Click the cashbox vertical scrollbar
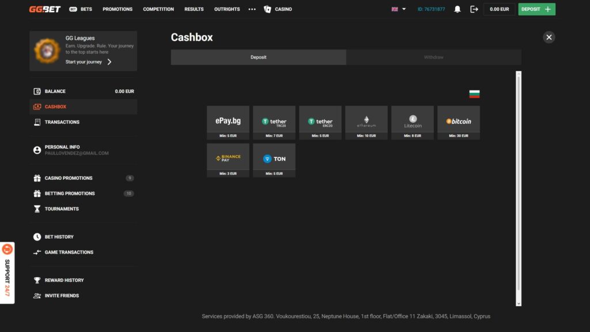 pyautogui.click(x=519, y=184)
